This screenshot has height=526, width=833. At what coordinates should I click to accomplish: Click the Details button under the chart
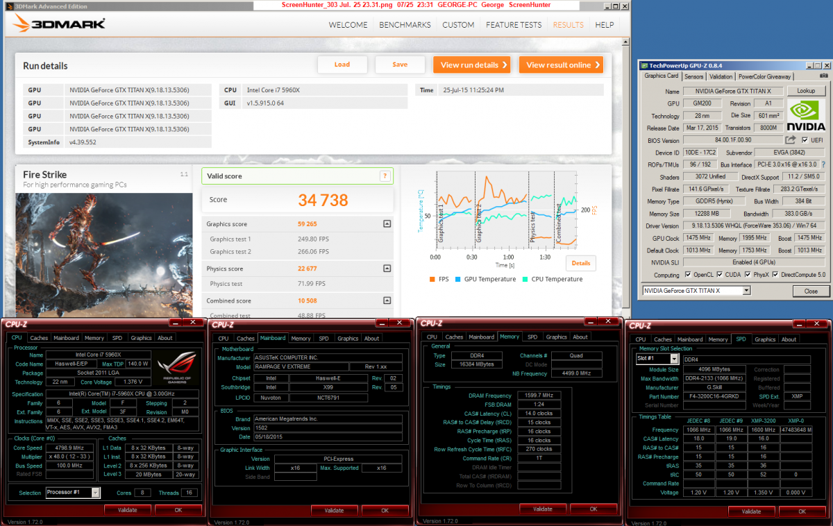(x=581, y=263)
